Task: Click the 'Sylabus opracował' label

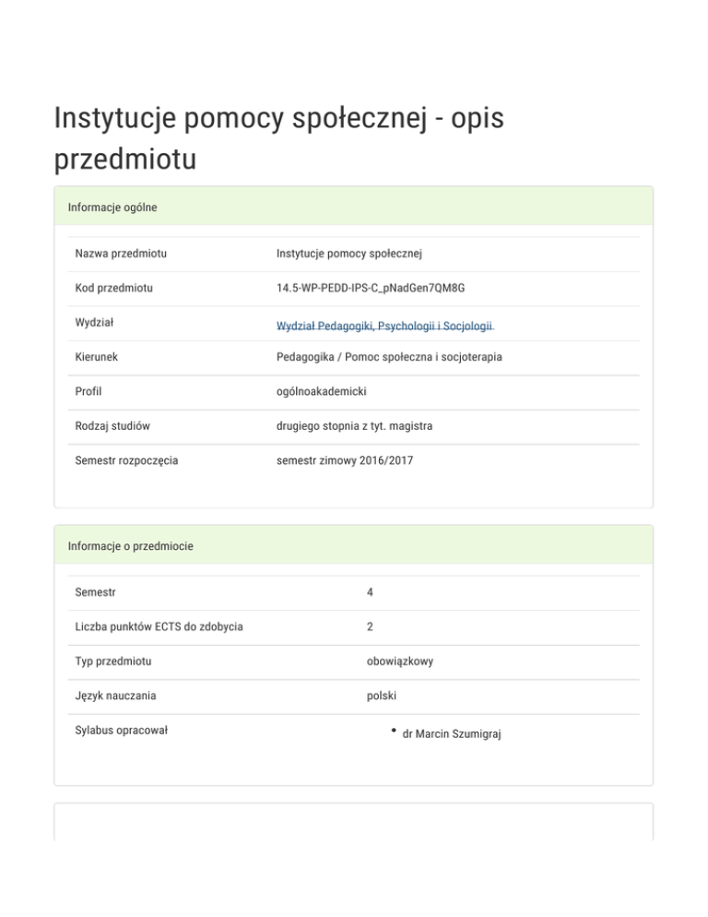Action: coord(121,731)
